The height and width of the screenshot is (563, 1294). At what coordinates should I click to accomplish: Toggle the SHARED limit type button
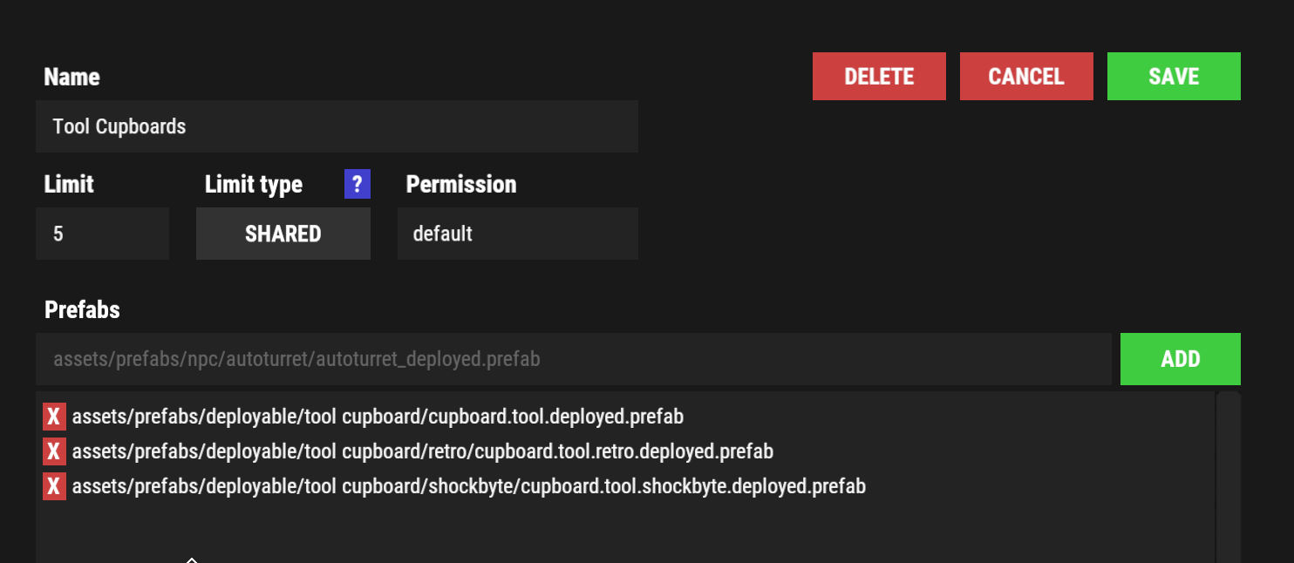pos(283,234)
